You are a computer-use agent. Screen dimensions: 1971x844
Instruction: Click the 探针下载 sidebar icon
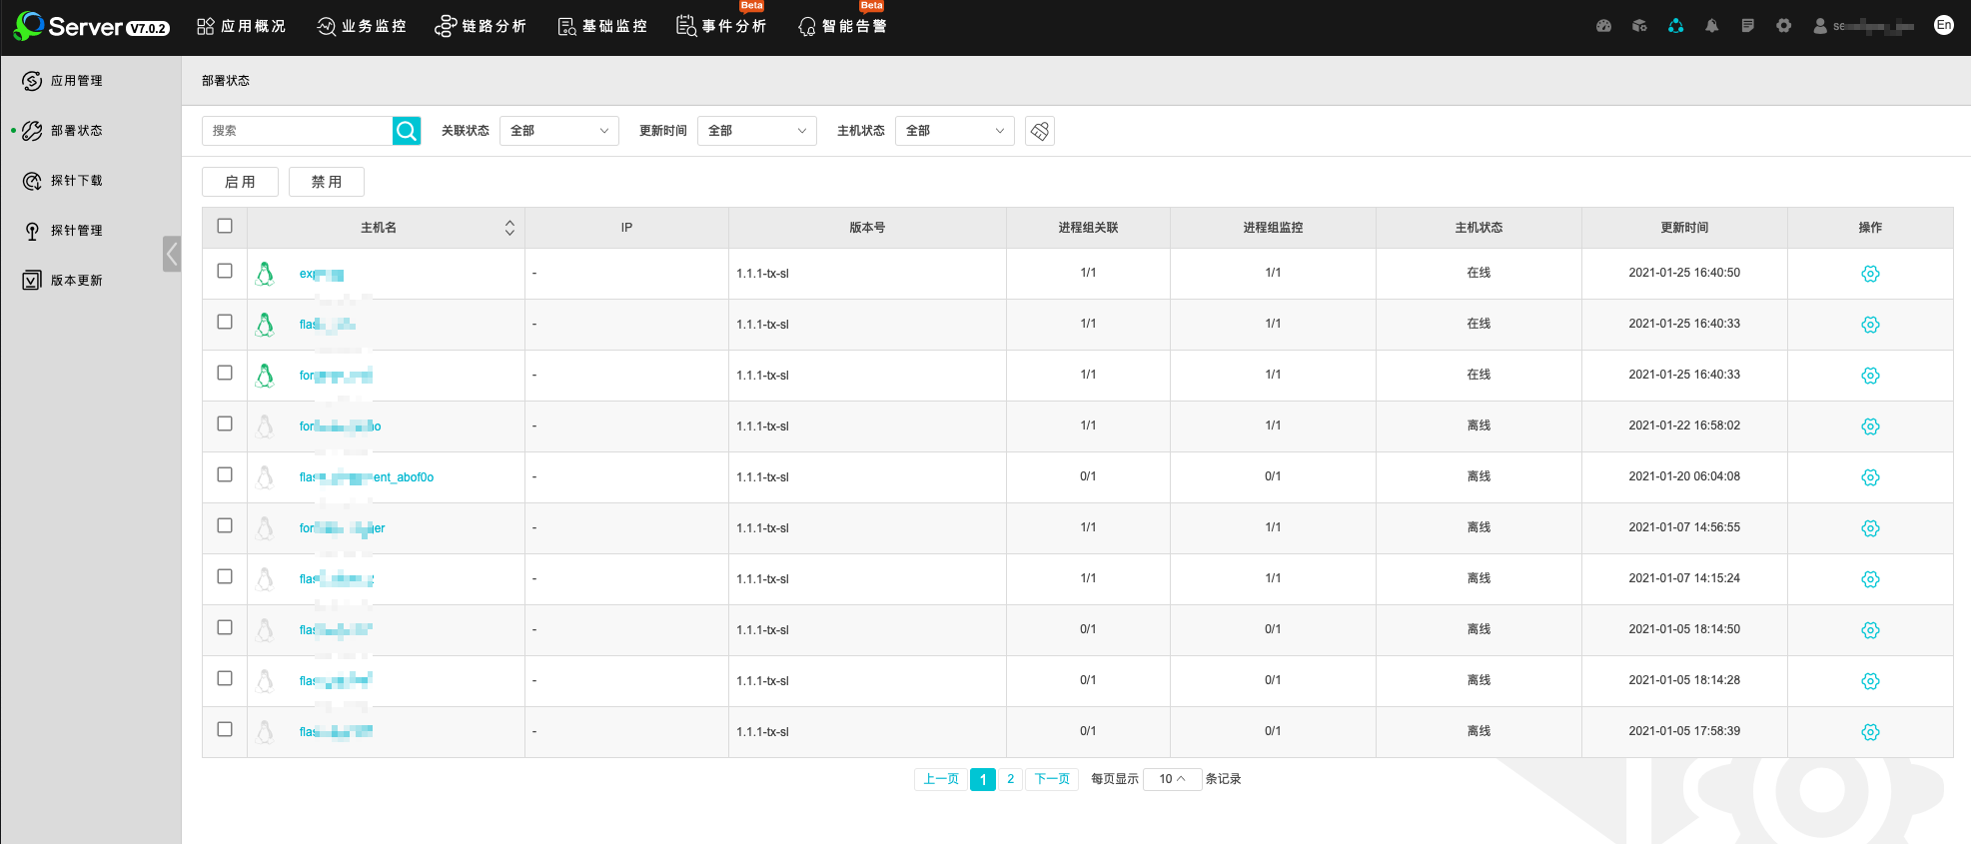pos(32,181)
